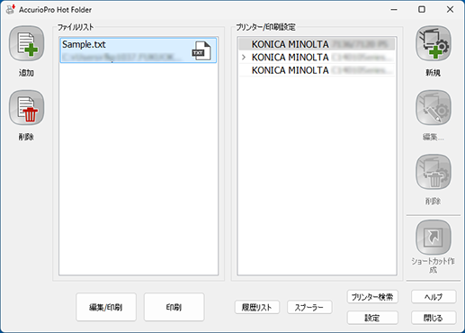Click the printer settings 削除 trash icon
The width and height of the screenshot is (465, 333).
(434, 172)
